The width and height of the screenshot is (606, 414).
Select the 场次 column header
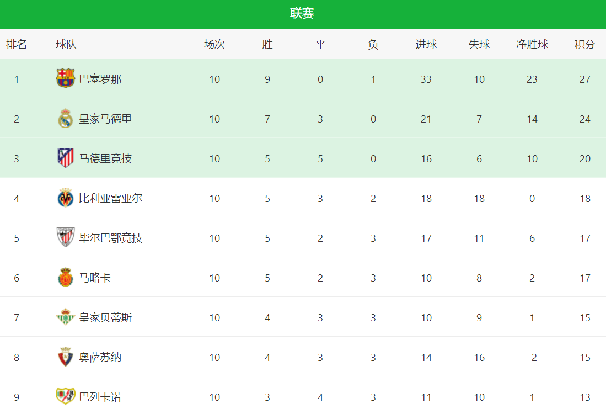pyautogui.click(x=214, y=44)
